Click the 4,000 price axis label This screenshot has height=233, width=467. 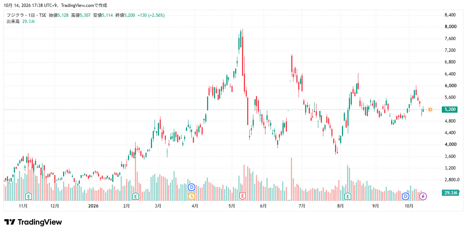click(450, 144)
